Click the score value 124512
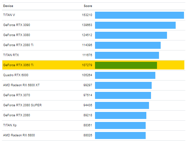The image size is (188, 141). 87,35
